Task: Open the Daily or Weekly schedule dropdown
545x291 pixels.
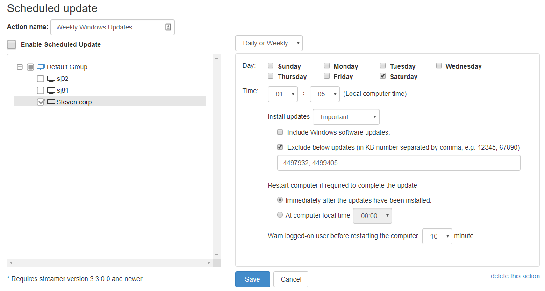Action: [x=269, y=43]
